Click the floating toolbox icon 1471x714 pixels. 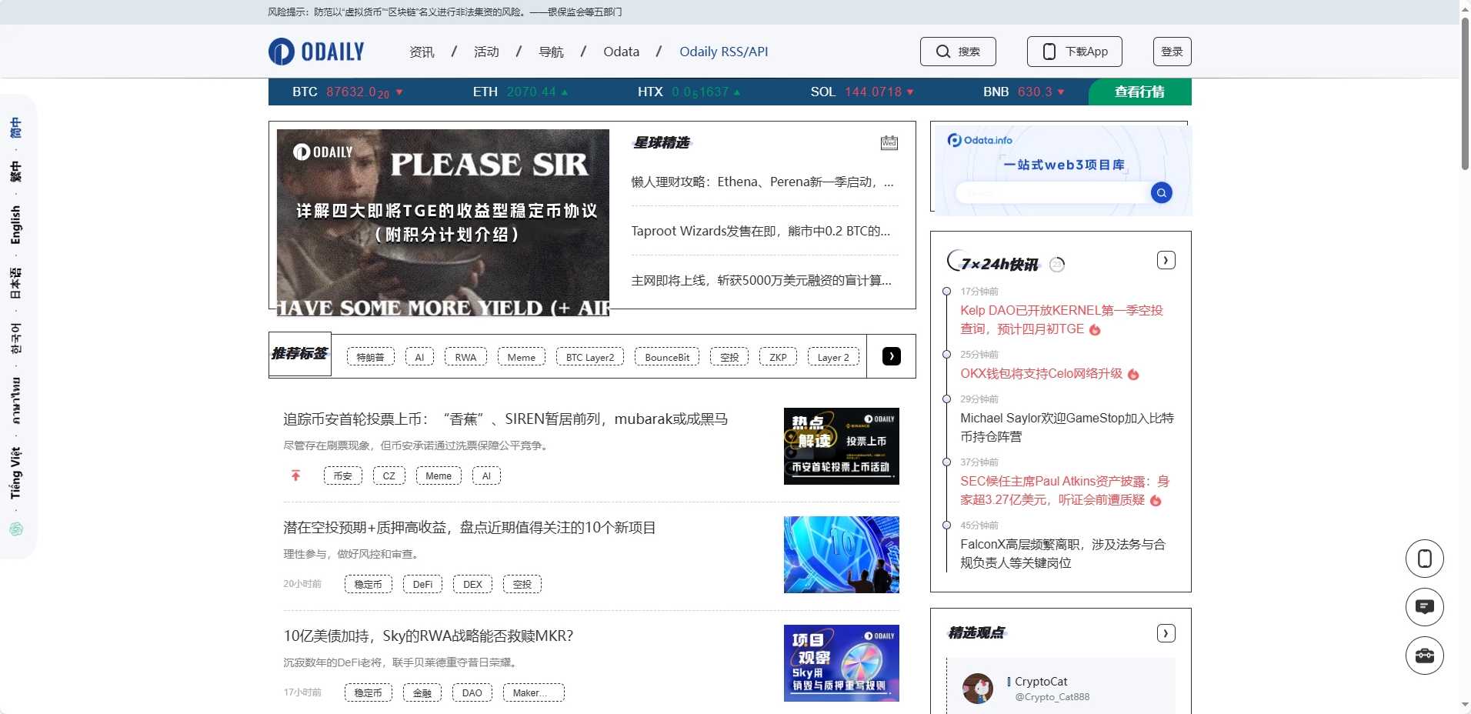tap(1424, 655)
